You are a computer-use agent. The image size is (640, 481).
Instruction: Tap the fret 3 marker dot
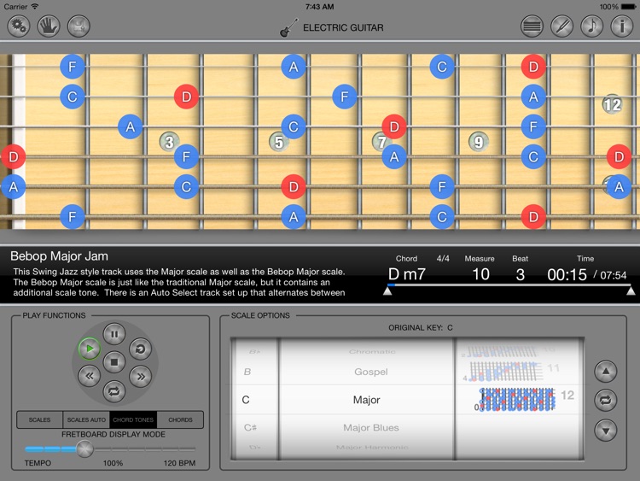coord(169,142)
